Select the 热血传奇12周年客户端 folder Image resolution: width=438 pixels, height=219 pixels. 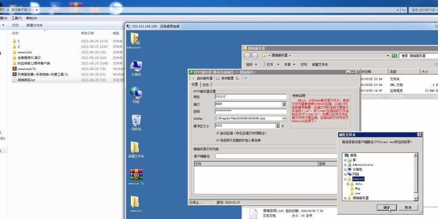coord(31,64)
